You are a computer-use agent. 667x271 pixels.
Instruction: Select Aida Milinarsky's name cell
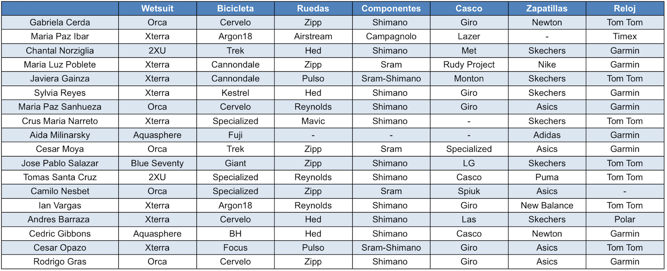tap(60, 135)
